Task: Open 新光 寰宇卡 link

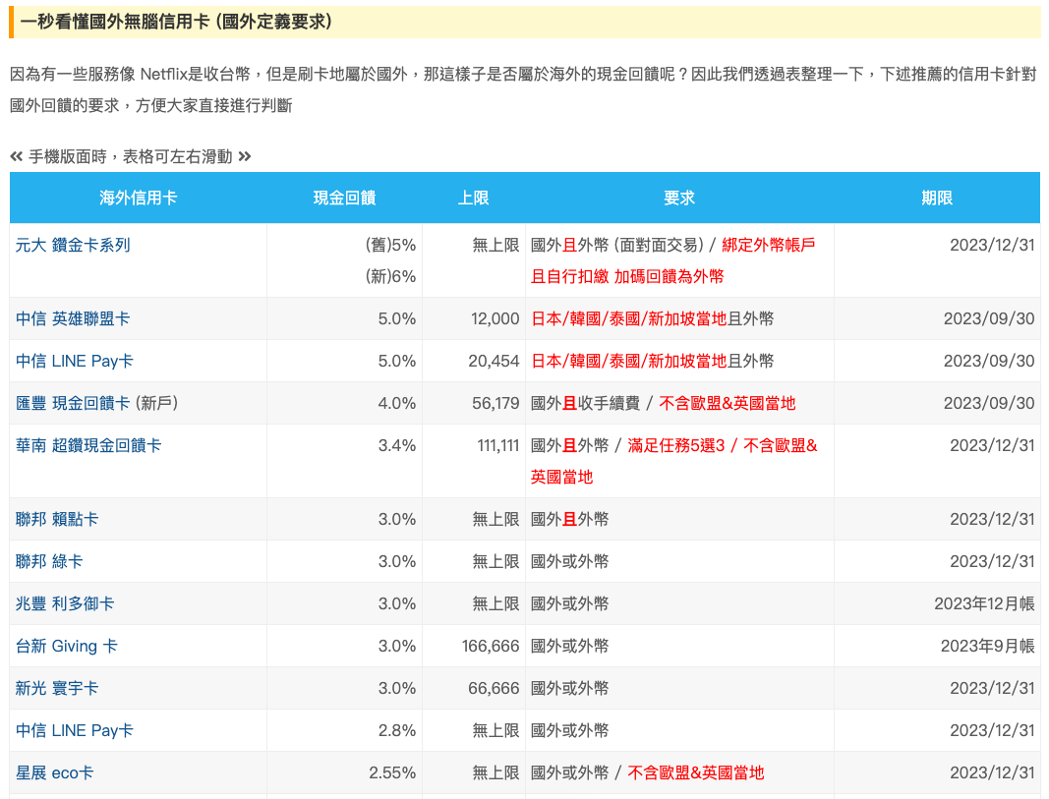Action: pos(57,688)
